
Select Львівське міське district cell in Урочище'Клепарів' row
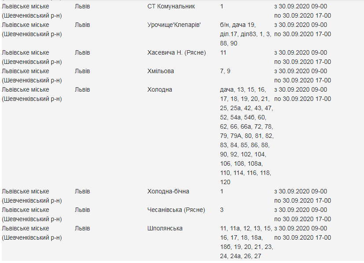point(32,29)
